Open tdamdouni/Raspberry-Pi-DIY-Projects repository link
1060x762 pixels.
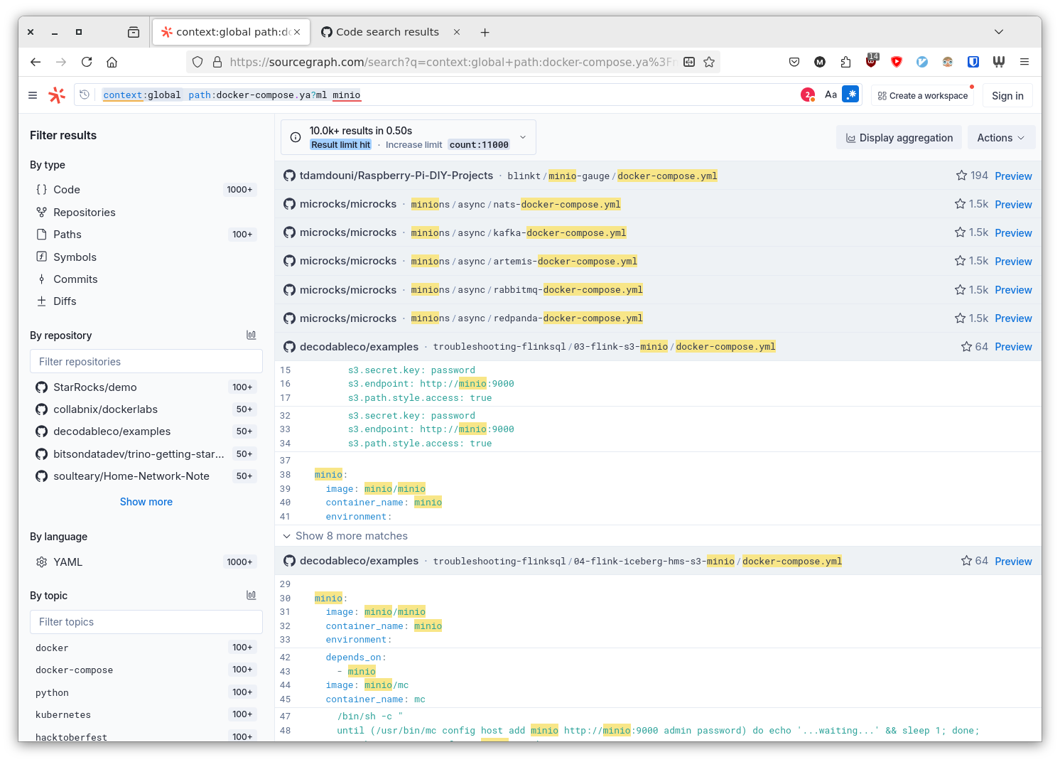396,176
